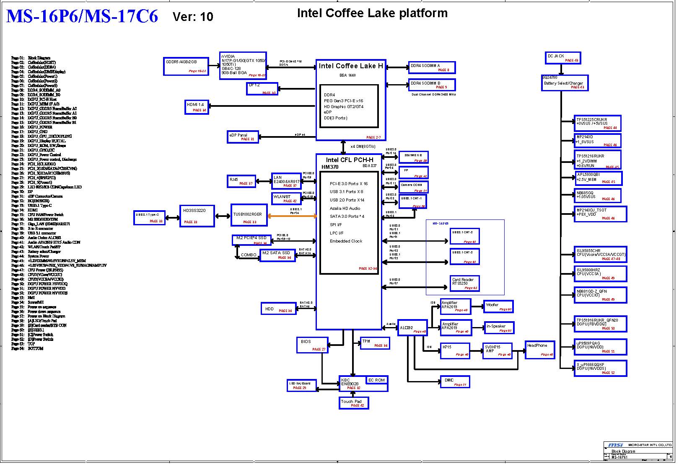Select the NB685GQ +1.05VSUS block
The width and height of the screenshot is (679, 464).
click(597, 196)
